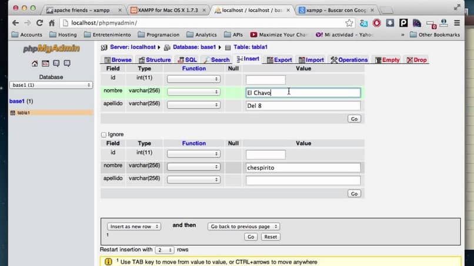Click the phpMyAdmin home icon
Image resolution: width=474 pixels, height=266 pixels.
pyautogui.click(x=35, y=63)
